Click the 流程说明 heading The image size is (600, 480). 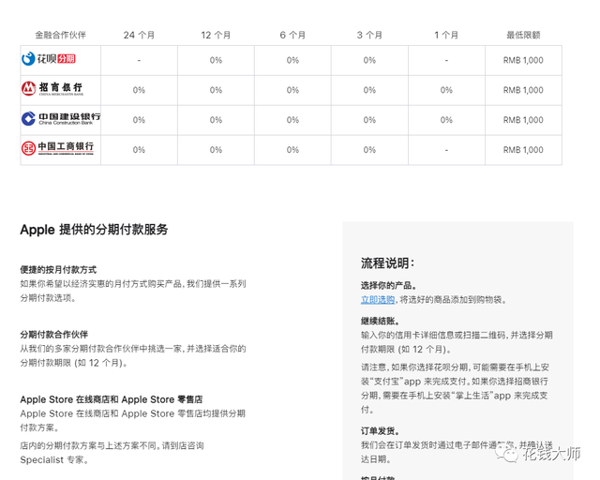(387, 263)
